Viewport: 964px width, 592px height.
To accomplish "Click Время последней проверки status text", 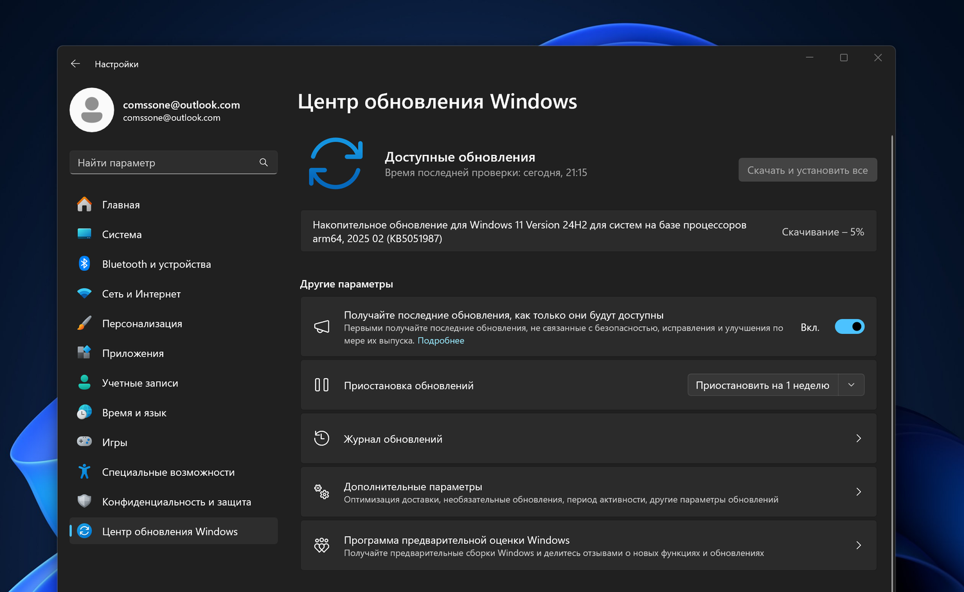I will click(x=486, y=173).
